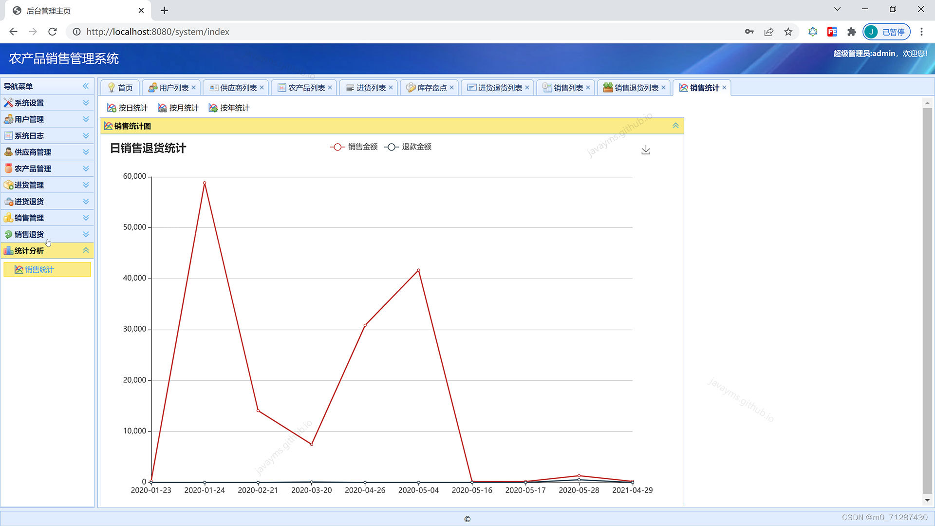
Task: Collapse the 导航菜单 sidebar
Action: (x=86, y=86)
